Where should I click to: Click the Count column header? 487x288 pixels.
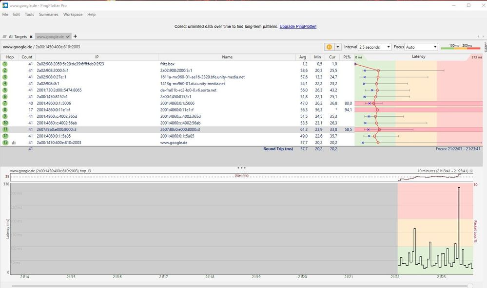27,57
